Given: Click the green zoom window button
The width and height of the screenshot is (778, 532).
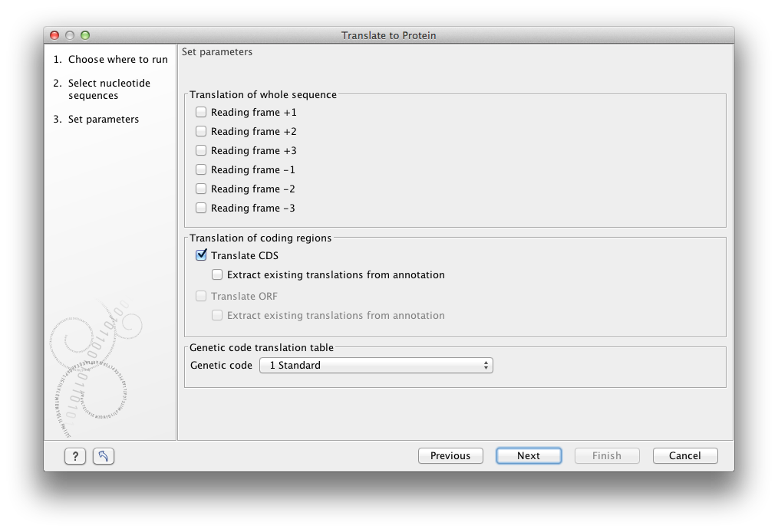Looking at the screenshot, I should (85, 35).
